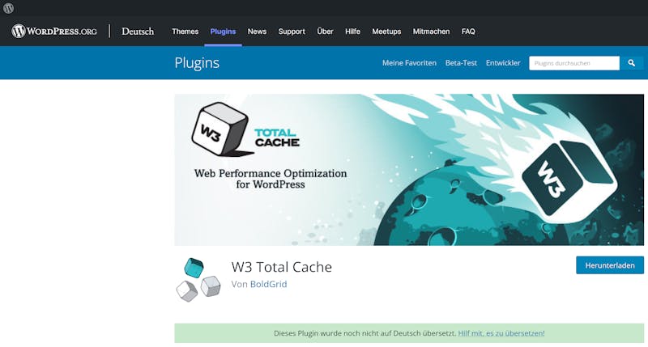Open the Support menu item

[292, 32]
